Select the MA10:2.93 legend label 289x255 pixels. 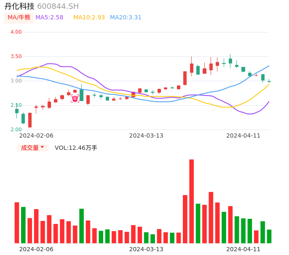point(89,18)
